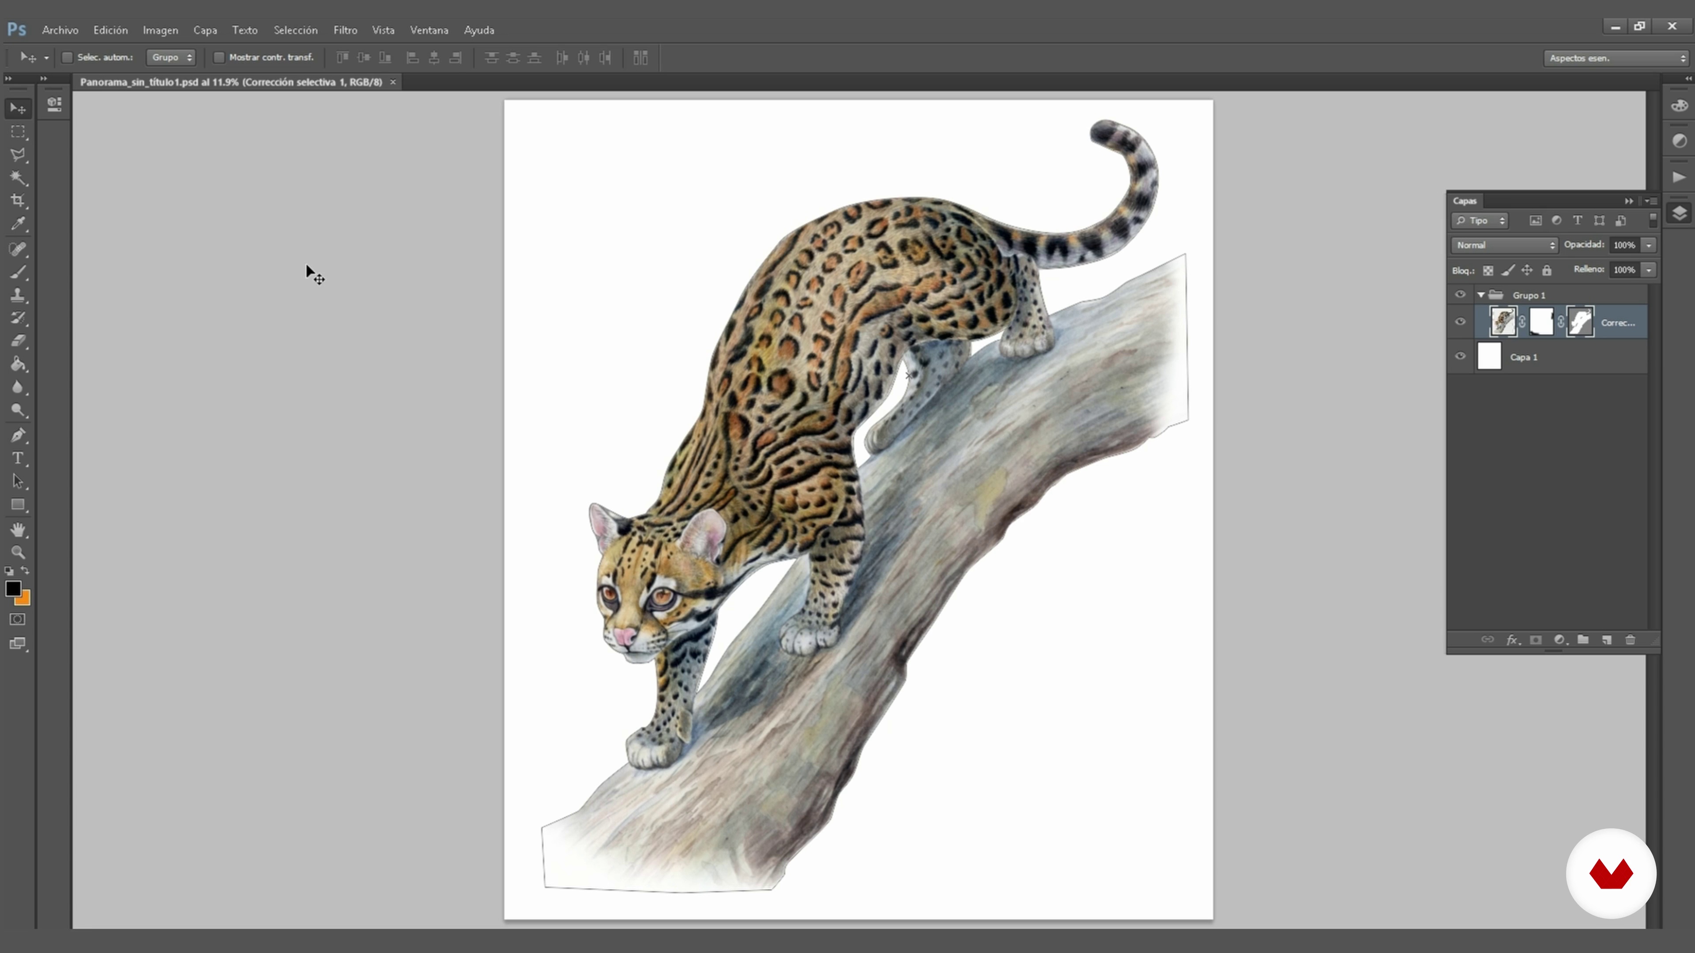The width and height of the screenshot is (1695, 953).
Task: Select the Hand tool
Action: 18,530
